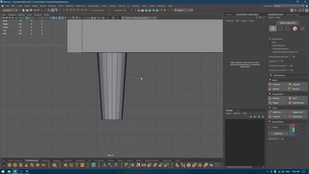This screenshot has height=174, width=309.
Task: Open the File menu
Action: 7,6
